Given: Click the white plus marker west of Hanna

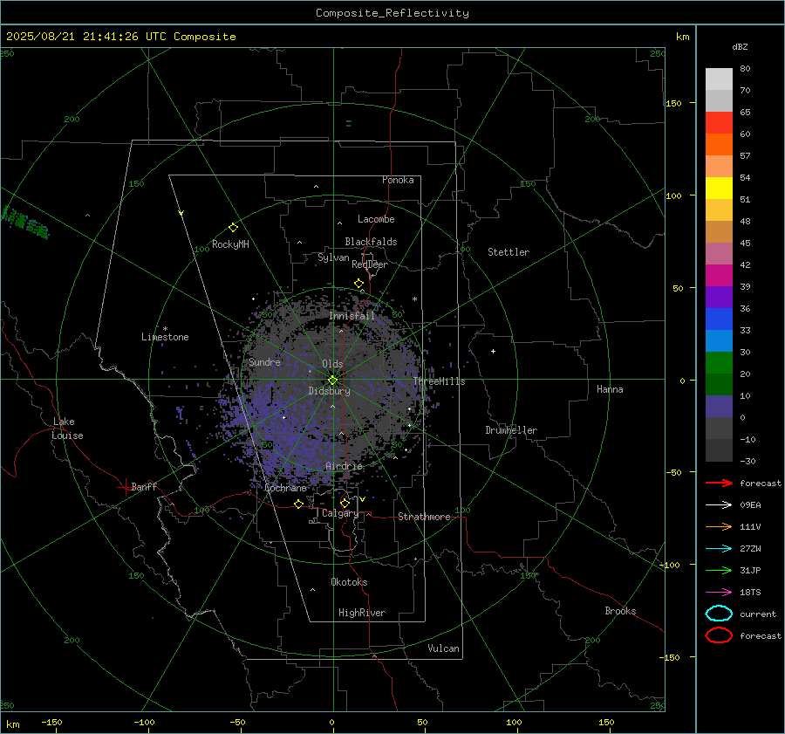Looking at the screenshot, I should 493,351.
